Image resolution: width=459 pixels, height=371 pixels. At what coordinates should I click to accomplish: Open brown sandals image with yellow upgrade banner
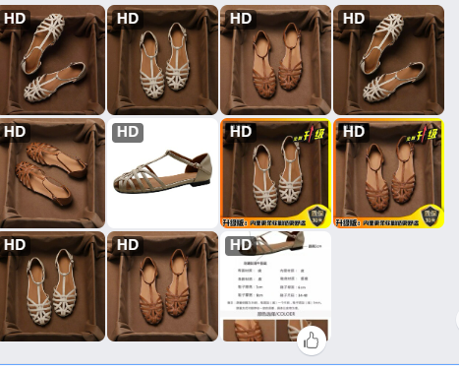[x=388, y=173]
